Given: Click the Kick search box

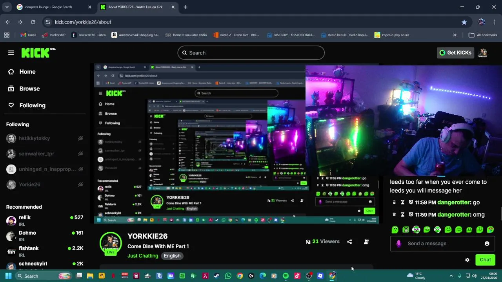Looking at the screenshot, I should click(251, 53).
